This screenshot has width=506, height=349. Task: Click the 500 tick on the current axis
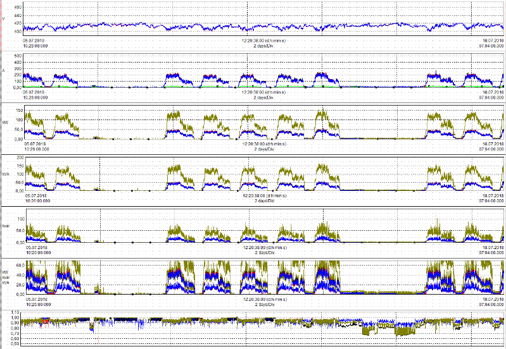coord(18,56)
